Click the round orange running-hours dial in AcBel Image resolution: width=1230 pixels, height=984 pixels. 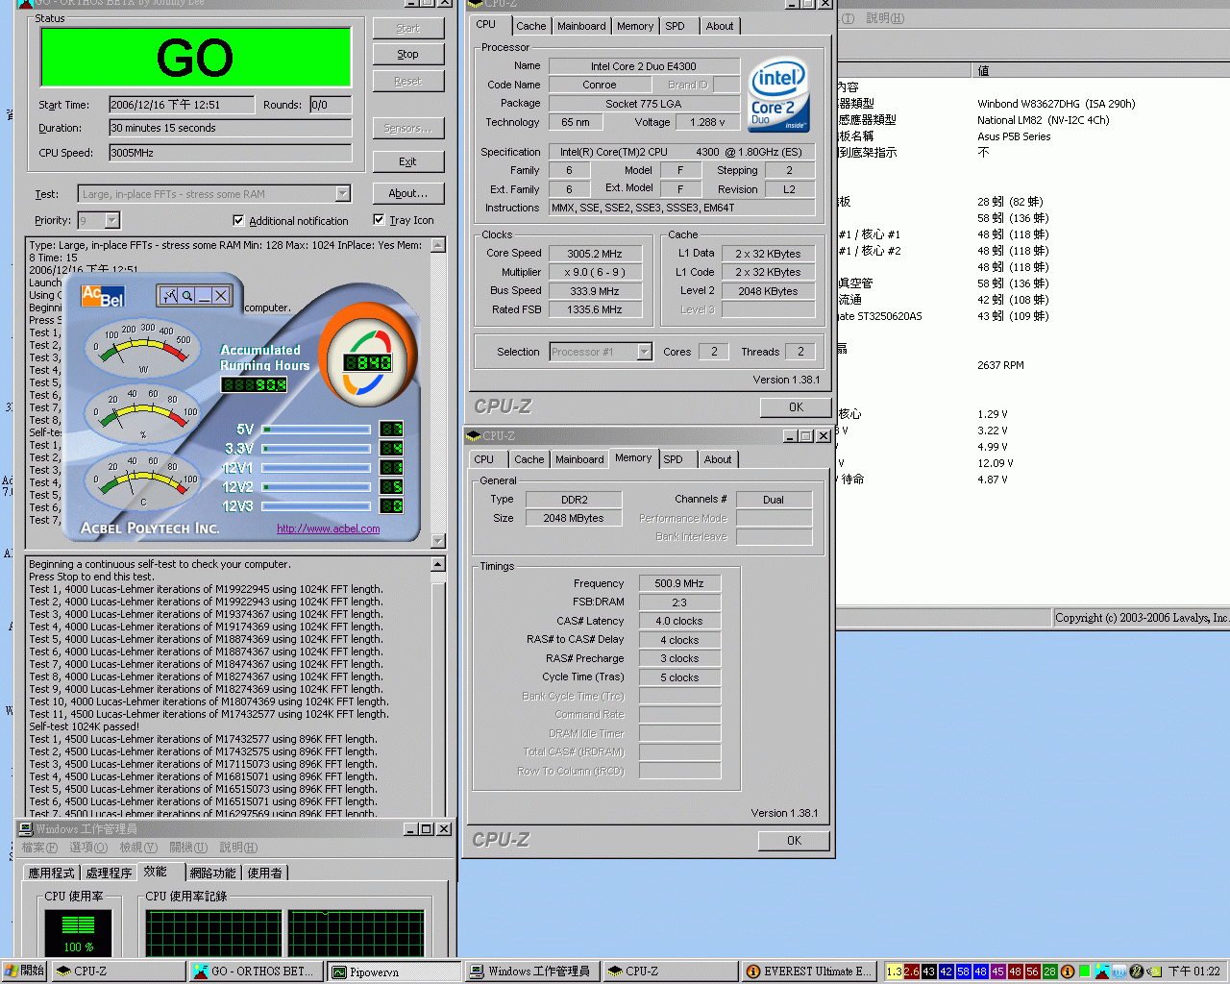click(368, 354)
